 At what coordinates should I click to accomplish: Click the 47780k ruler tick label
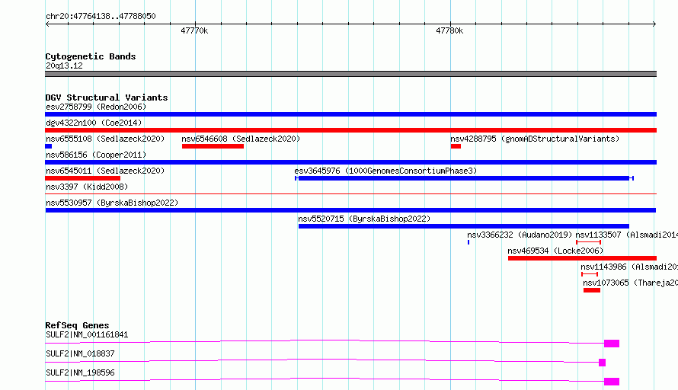pos(449,30)
